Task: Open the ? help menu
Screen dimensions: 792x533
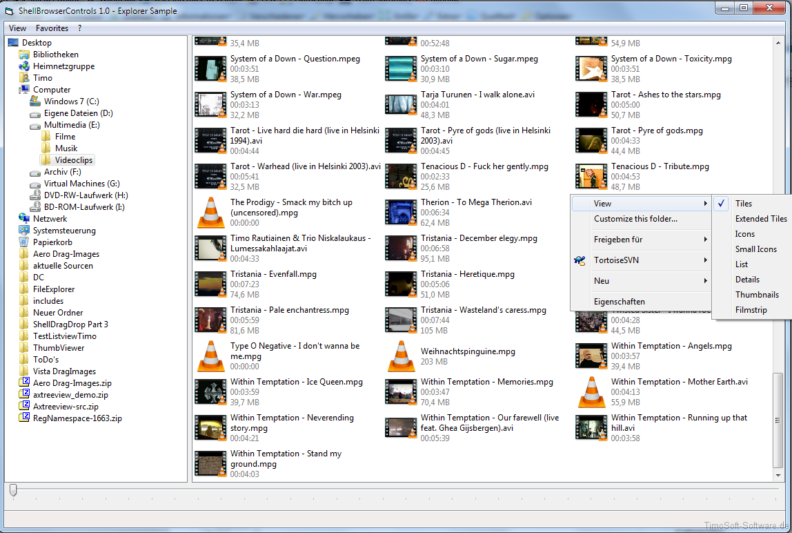Action: tap(80, 28)
